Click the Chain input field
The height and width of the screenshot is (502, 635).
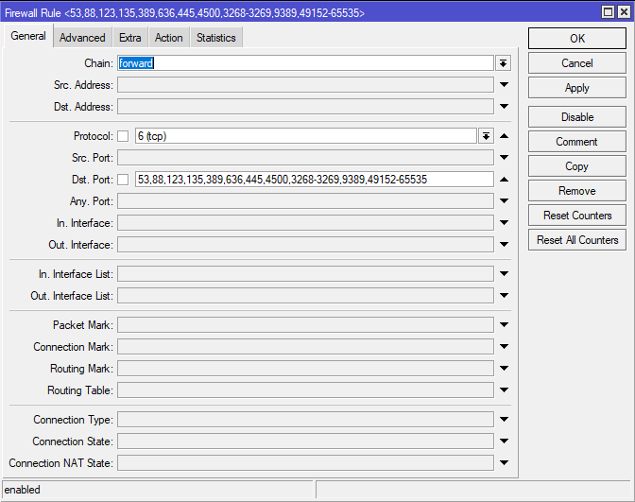[x=305, y=63]
